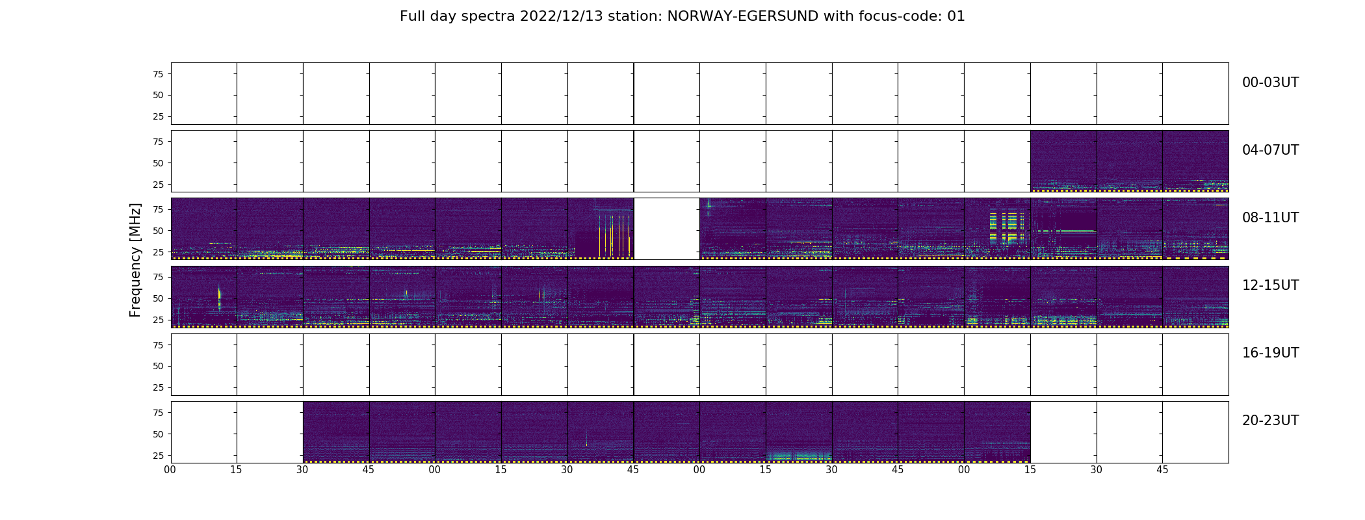Click the "04-07UT" row label
The image size is (1365, 520).
click(1270, 150)
